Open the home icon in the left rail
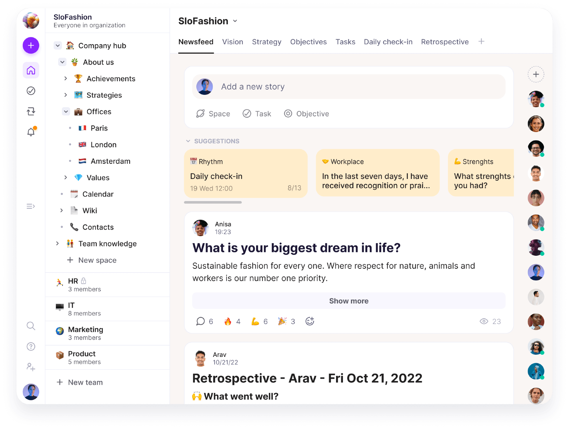 (31, 70)
